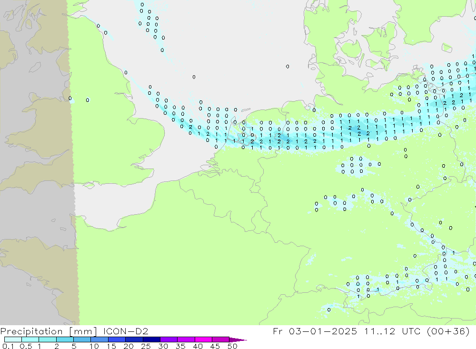Click the 0.5–1 mm legend color swatch
Image resolution: width=476 pixels, height=349 pixels.
(x=30, y=339)
